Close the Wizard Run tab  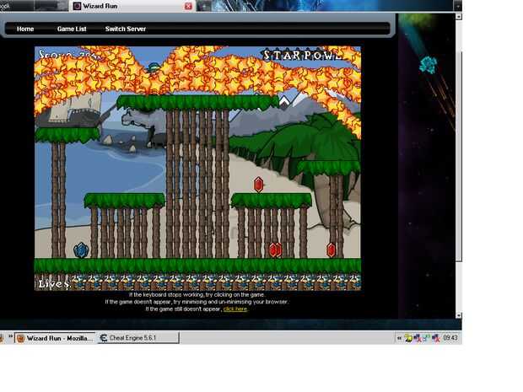[x=188, y=6]
